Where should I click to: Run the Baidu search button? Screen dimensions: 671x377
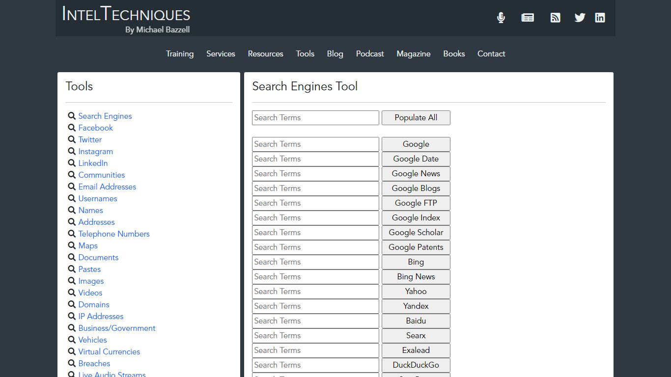416,321
